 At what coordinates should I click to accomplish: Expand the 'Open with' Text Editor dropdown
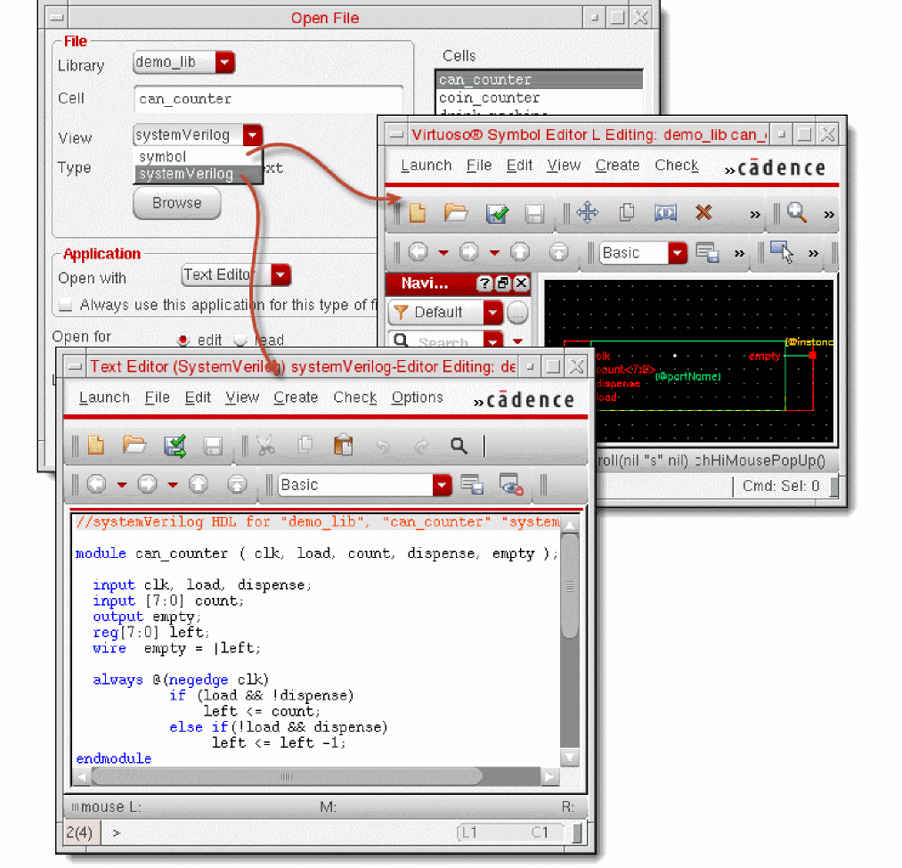point(281,274)
